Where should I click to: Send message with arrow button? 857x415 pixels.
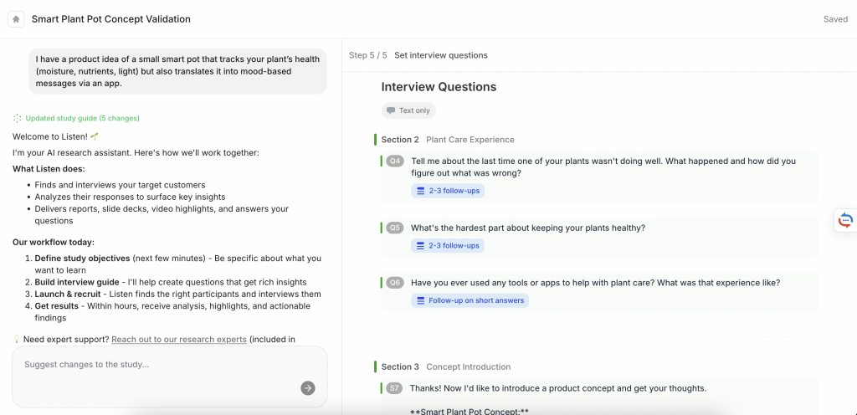308,387
